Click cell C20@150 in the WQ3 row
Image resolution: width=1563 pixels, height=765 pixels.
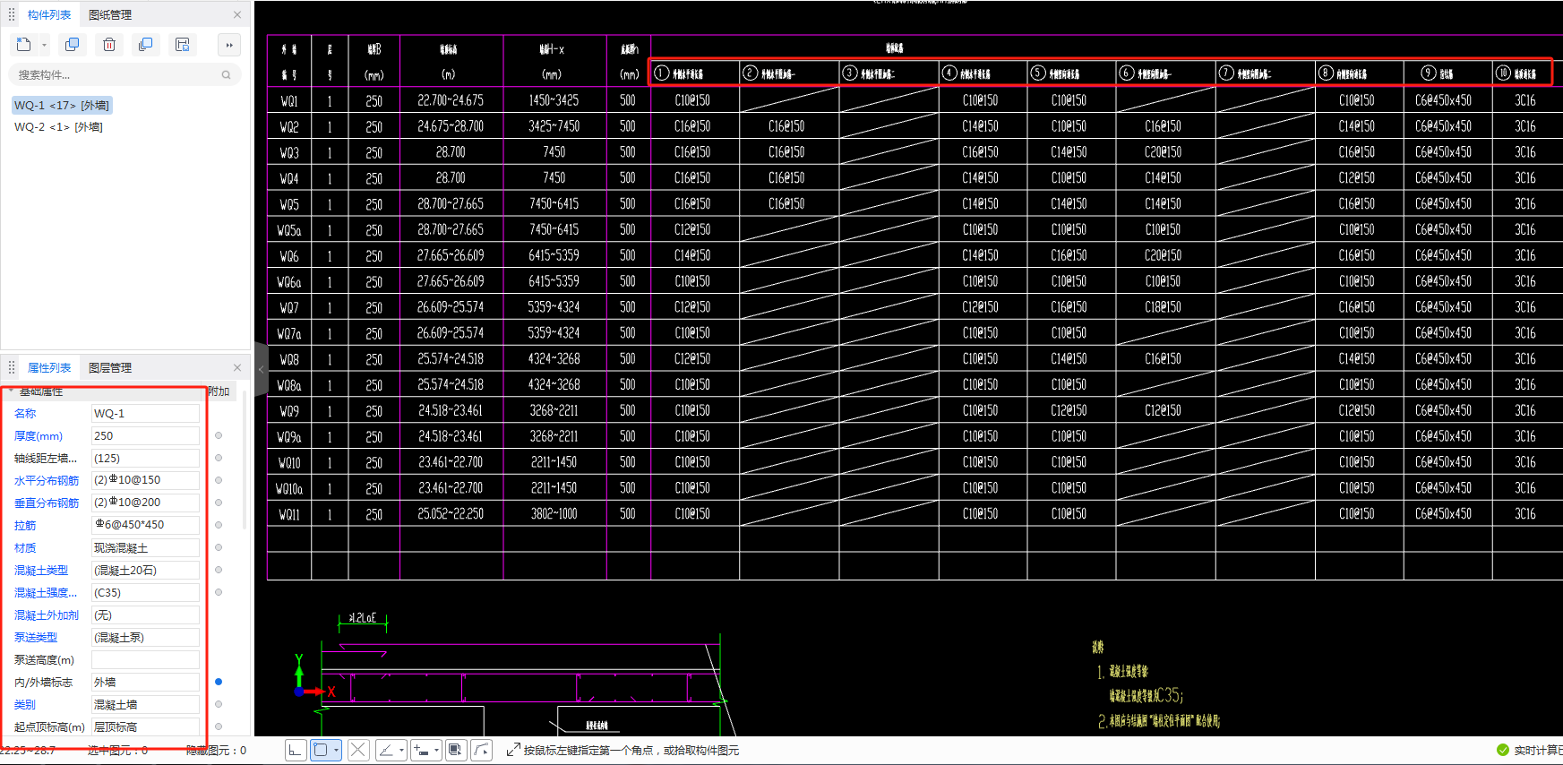coord(1163,152)
